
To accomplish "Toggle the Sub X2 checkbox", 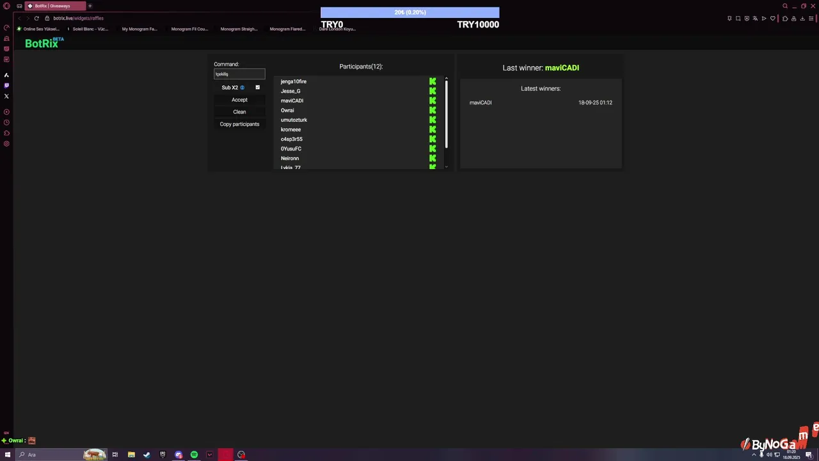I will (258, 88).
